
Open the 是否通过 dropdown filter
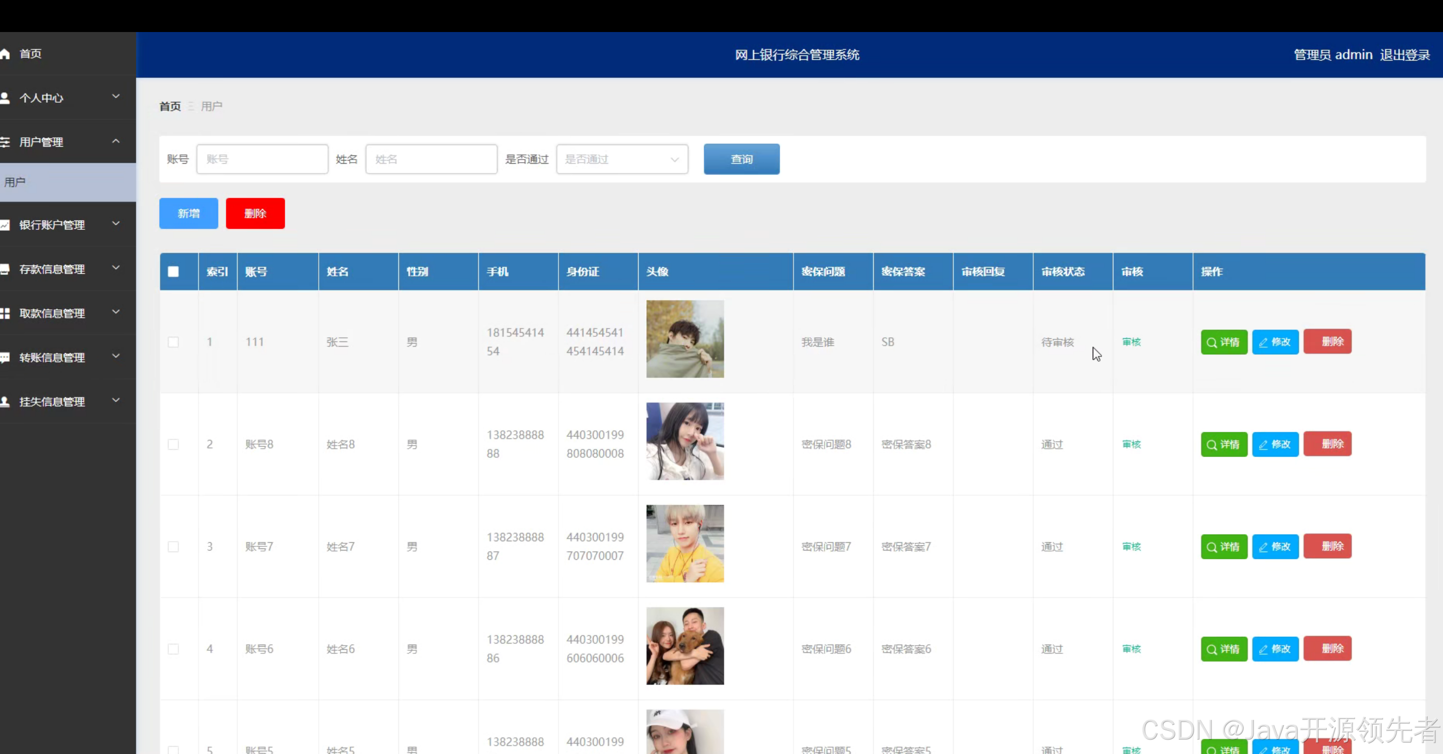[622, 160]
